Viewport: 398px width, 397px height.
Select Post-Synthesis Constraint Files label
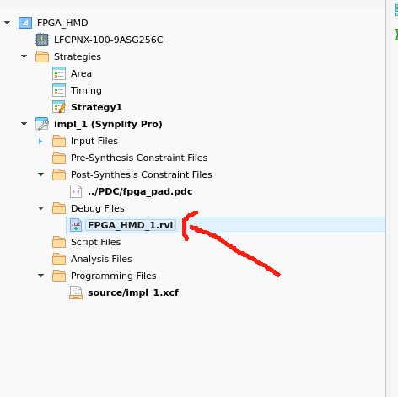[142, 174]
